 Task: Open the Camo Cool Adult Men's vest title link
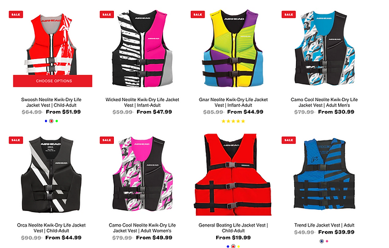[x=324, y=102]
